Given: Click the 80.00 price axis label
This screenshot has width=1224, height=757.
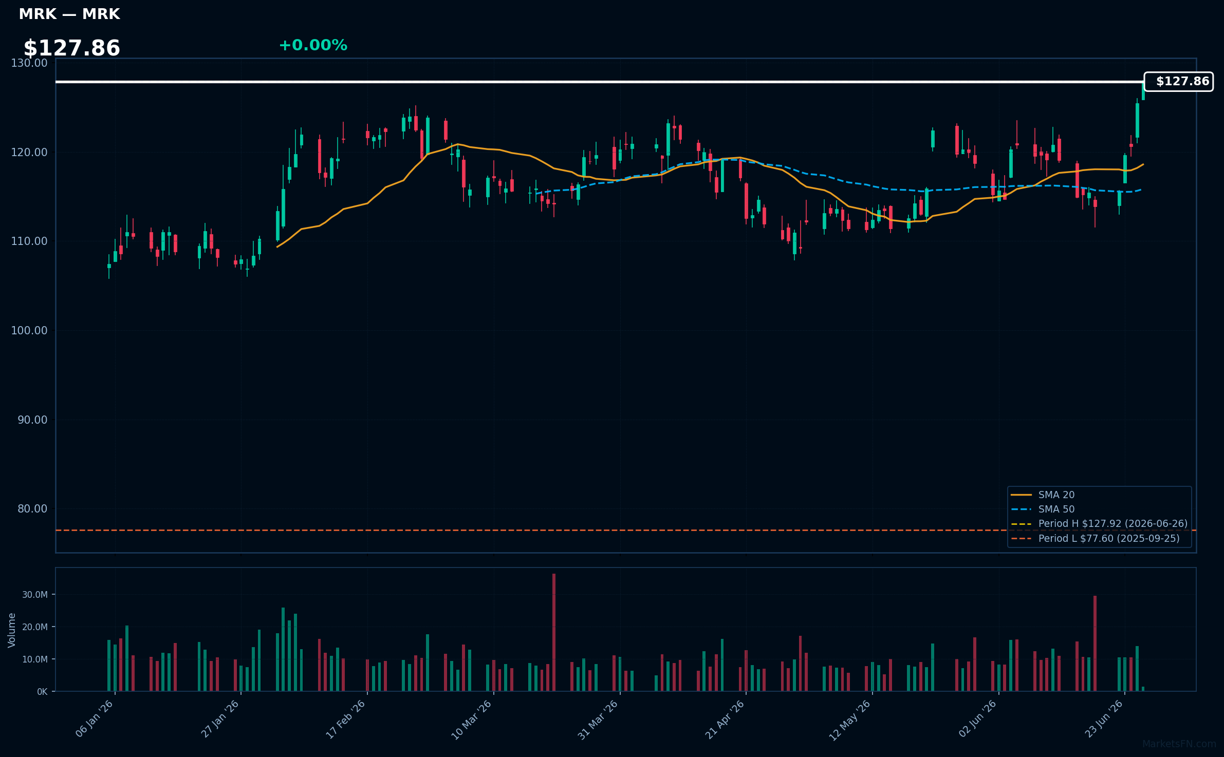Looking at the screenshot, I should pyautogui.click(x=32, y=509).
